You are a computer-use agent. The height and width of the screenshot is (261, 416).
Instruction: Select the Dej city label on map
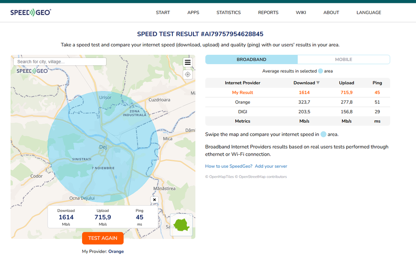coord(103,147)
